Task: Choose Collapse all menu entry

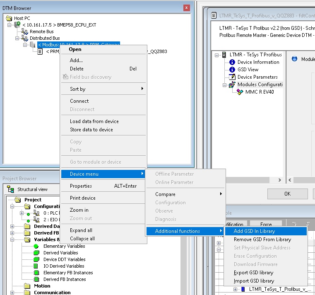Action: [x=103, y=239]
